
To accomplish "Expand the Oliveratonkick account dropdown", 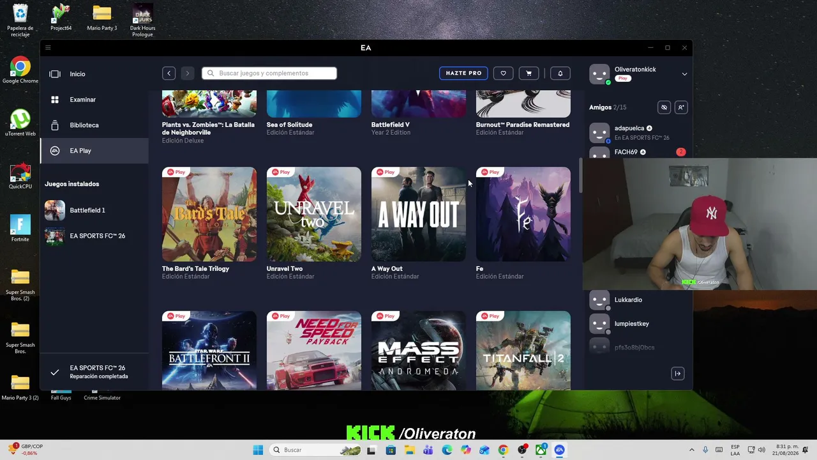I will click(x=684, y=74).
